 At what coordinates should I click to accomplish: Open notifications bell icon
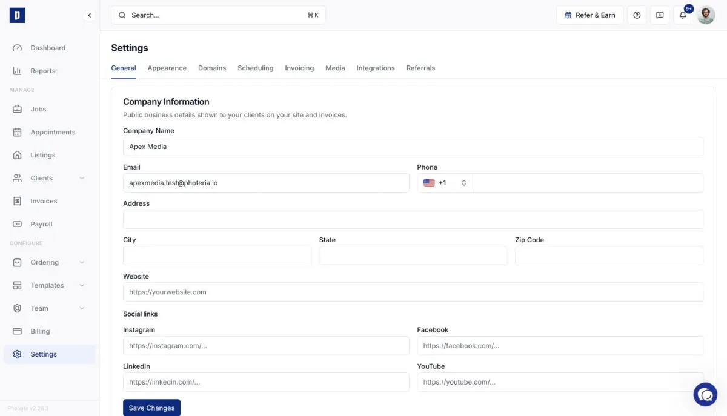click(683, 15)
